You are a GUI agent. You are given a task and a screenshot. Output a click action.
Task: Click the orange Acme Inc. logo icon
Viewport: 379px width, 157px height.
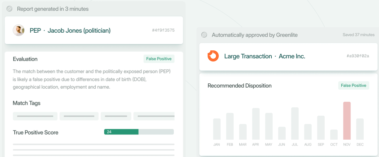click(213, 56)
